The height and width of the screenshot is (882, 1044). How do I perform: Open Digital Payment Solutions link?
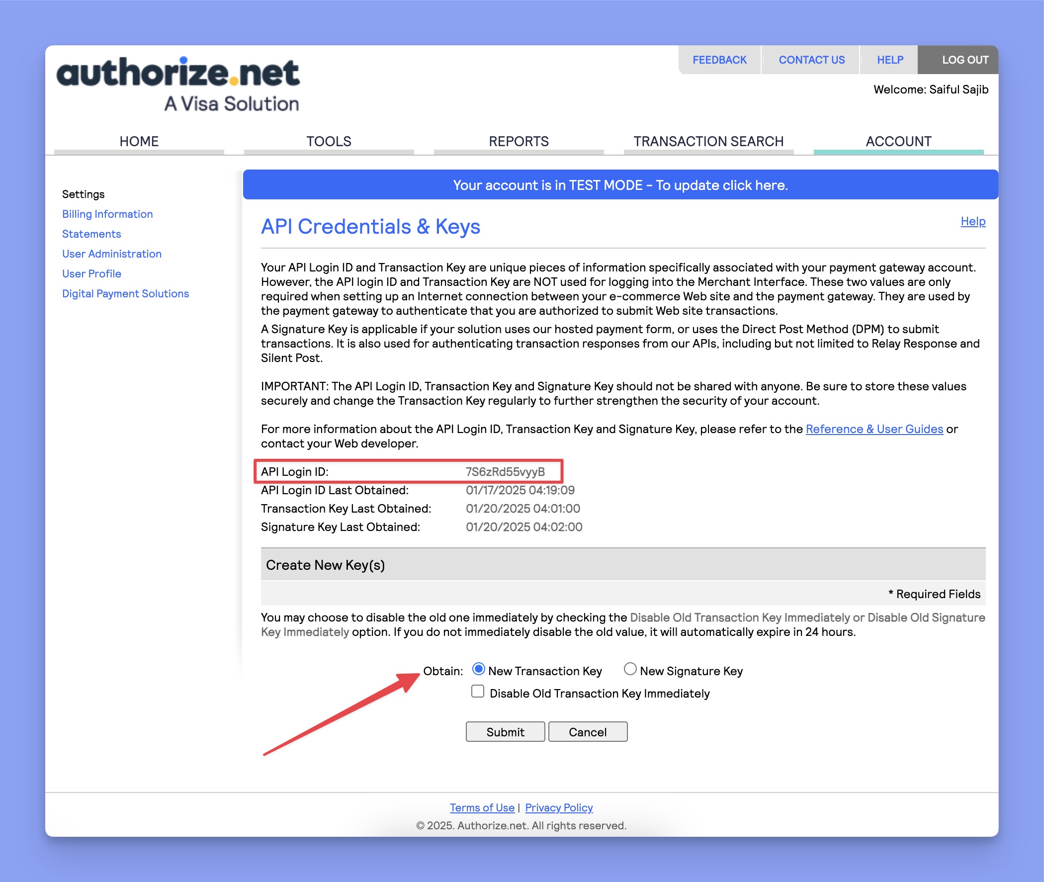coord(125,293)
